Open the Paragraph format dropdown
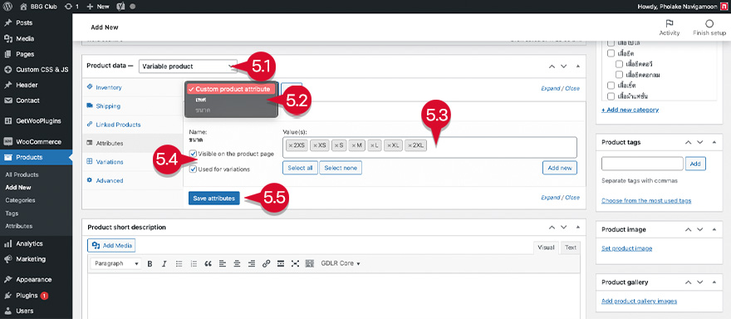This screenshot has width=731, height=319. point(115,263)
